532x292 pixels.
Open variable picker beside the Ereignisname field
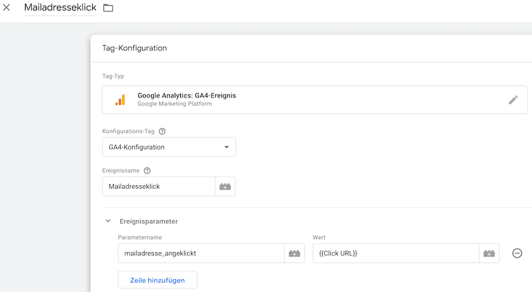click(225, 186)
